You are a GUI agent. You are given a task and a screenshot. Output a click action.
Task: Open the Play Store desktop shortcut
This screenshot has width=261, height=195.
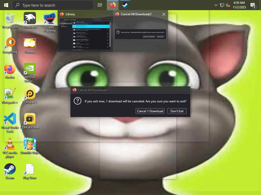30,171
